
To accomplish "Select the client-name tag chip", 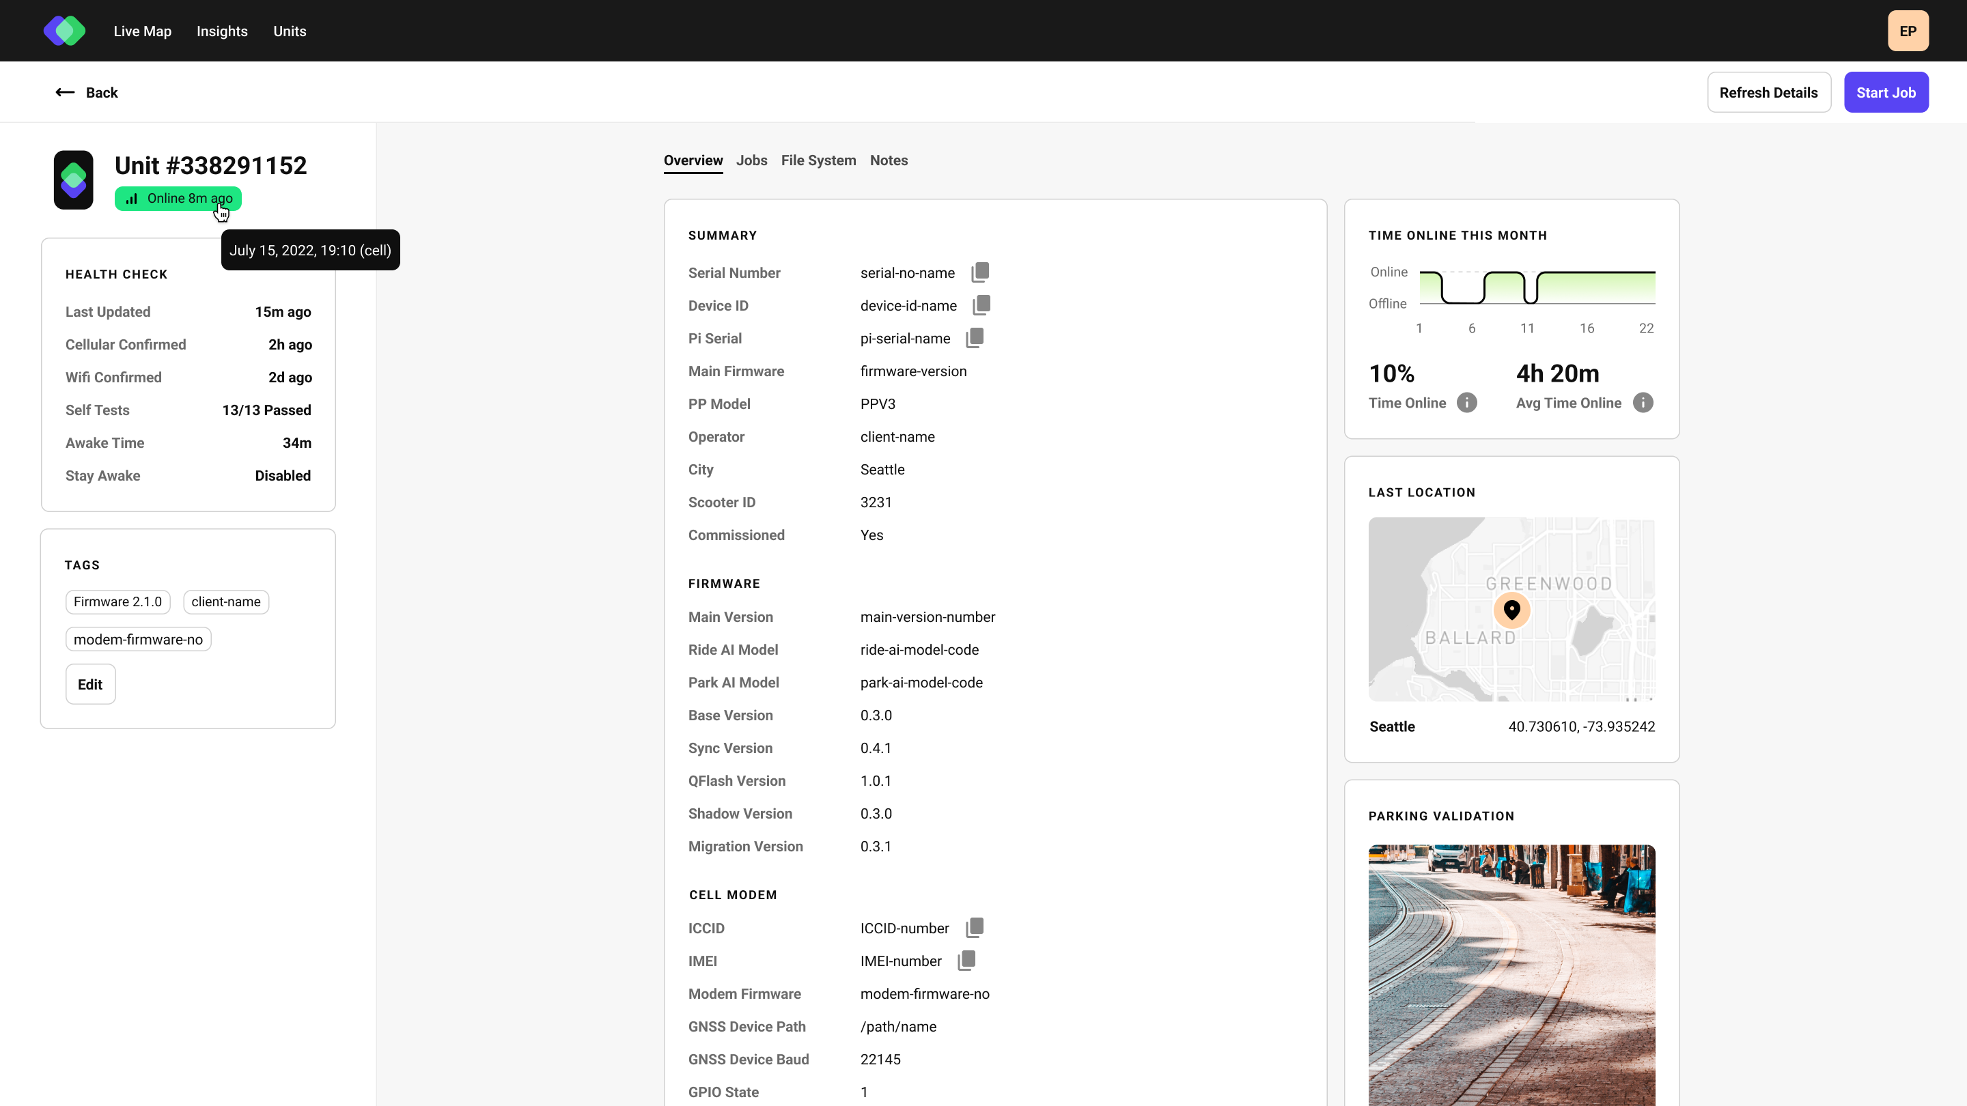I will coord(225,601).
